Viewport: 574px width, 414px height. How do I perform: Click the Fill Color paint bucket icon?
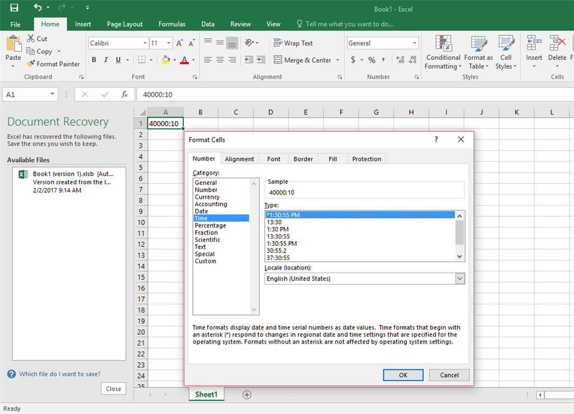tap(166, 59)
